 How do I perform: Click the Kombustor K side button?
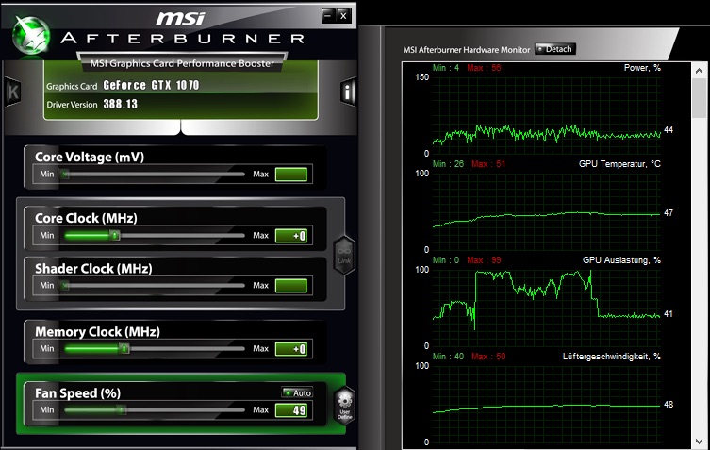pos(12,92)
